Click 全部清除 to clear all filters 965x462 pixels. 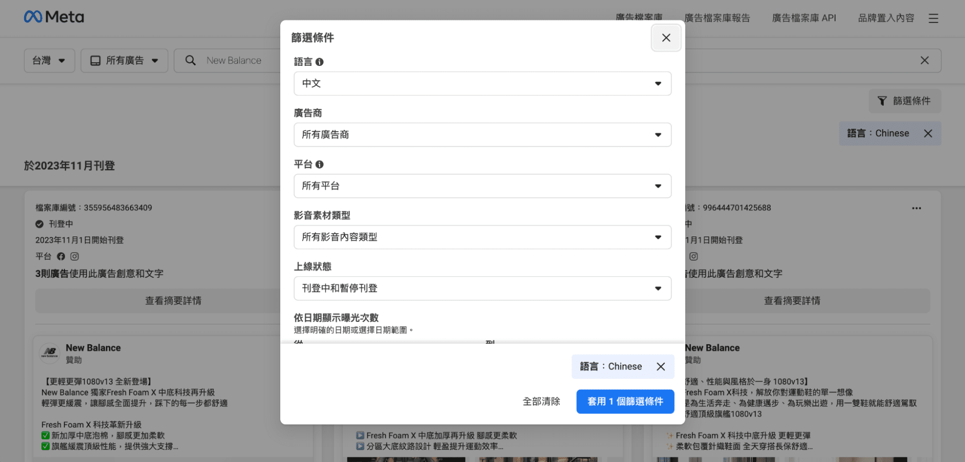[x=541, y=401]
